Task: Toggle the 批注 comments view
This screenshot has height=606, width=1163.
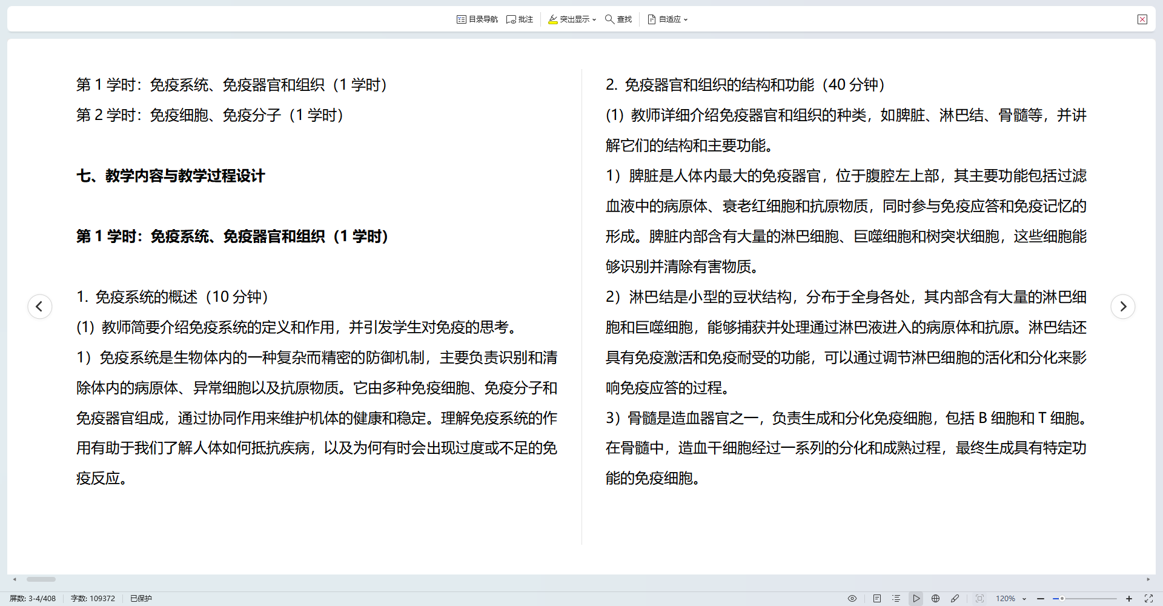Action: click(520, 19)
